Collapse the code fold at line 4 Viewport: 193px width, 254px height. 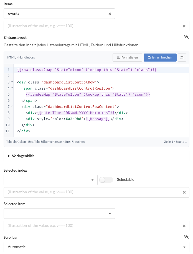(x=12, y=88)
